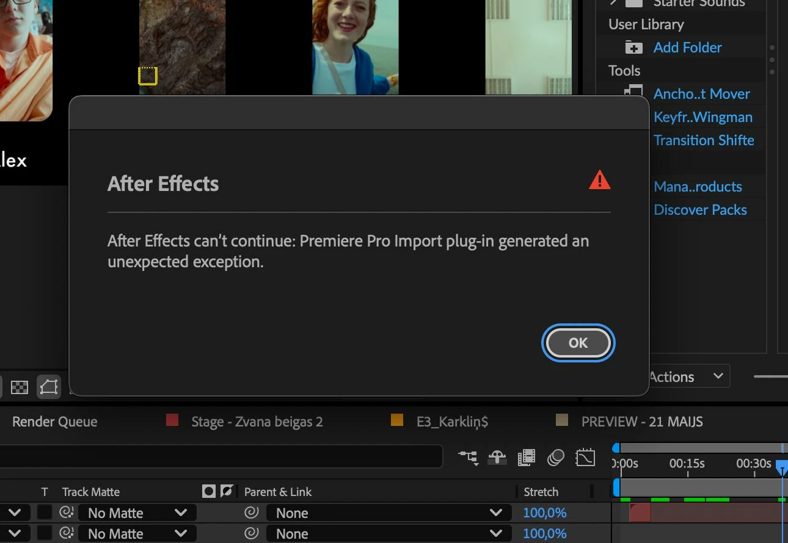
Task: Open the composition mini-flowchart icon
Action: (x=469, y=457)
